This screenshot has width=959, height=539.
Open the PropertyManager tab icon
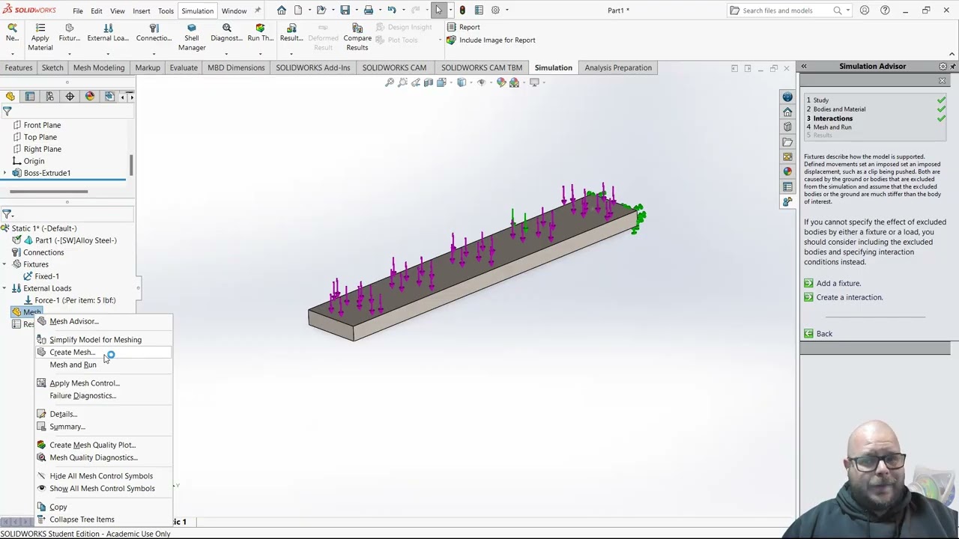(30, 97)
